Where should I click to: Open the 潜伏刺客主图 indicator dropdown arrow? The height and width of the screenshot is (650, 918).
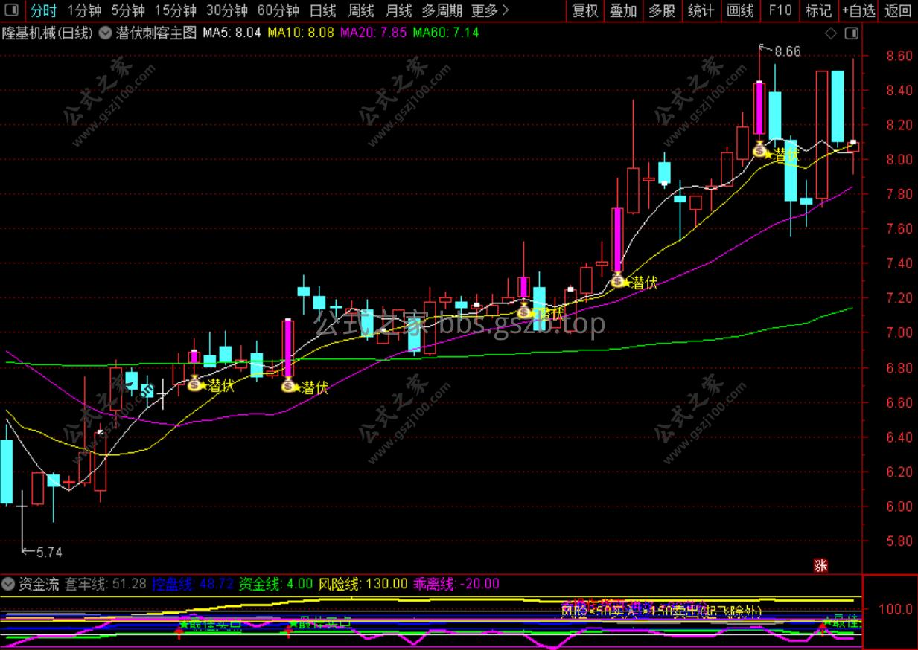106,33
